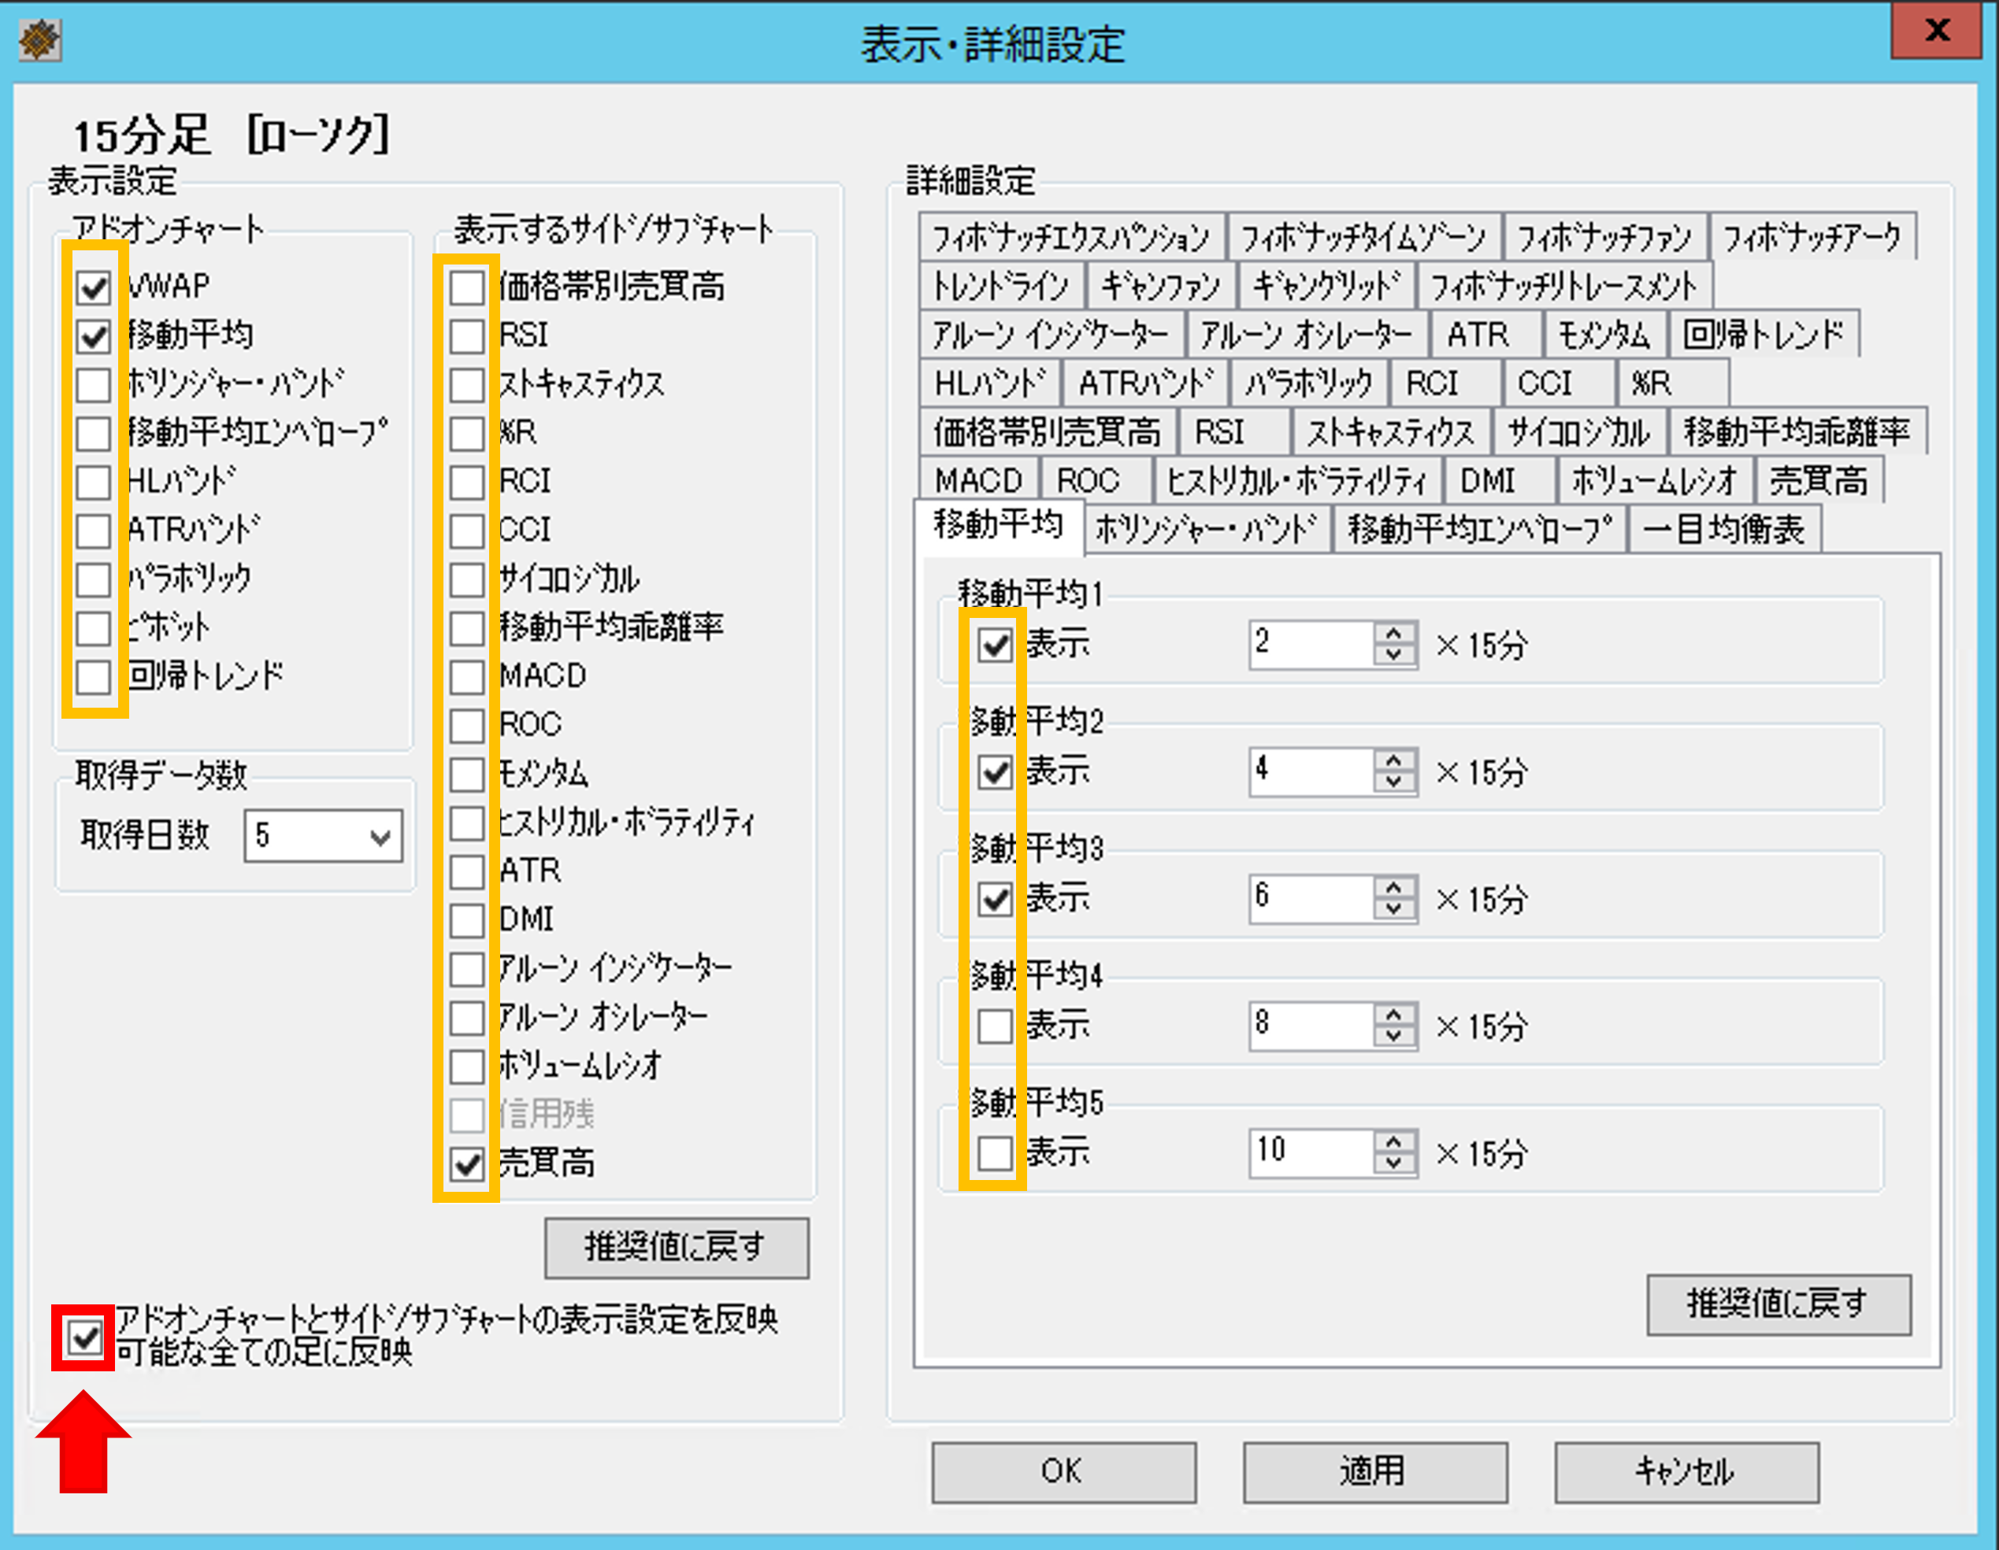The width and height of the screenshot is (1999, 1550).
Task: Decrease 移動平均4 period spinner down
Action: pos(1393,1035)
